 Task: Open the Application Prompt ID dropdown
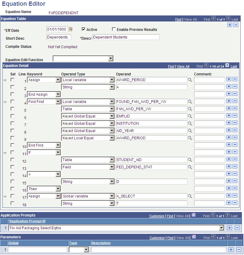222,228
